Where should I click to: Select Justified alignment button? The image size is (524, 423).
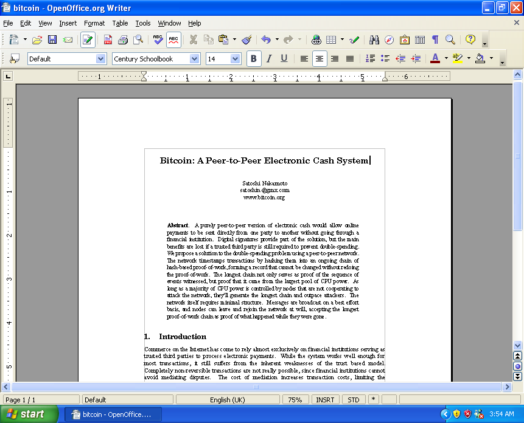pos(350,59)
